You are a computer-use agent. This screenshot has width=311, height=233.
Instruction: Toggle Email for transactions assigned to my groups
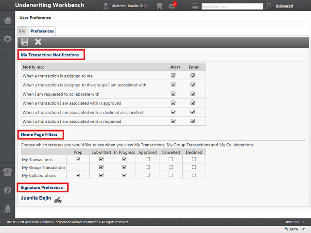tap(192, 84)
